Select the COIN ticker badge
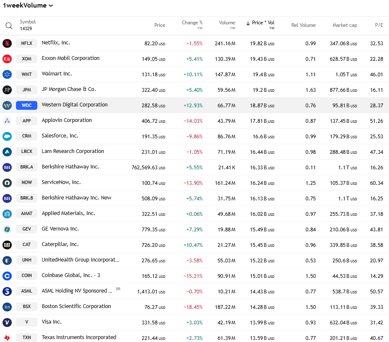Image resolution: width=389 pixels, height=342 pixels. pos(26,276)
